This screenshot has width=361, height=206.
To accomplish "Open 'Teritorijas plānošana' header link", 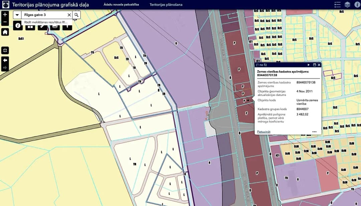I will pos(166,5).
